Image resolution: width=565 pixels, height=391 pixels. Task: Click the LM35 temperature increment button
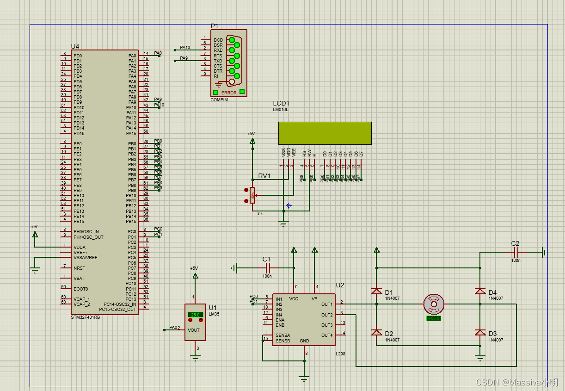tap(190, 320)
